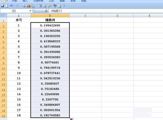The width and height of the screenshot is (163, 120).
Task: Click cell with value 0.201365396
Action: pos(50,31)
